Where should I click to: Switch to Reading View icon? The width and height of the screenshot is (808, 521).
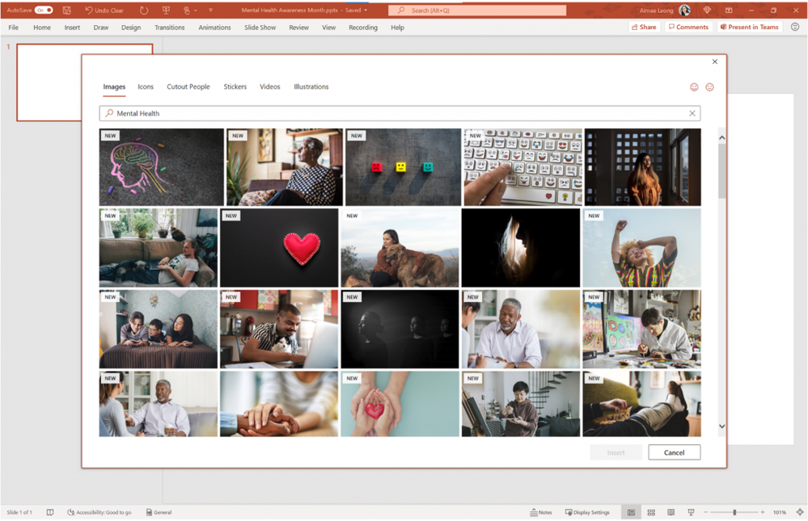pos(671,512)
